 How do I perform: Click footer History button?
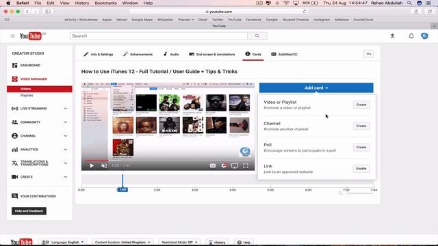pos(217,242)
